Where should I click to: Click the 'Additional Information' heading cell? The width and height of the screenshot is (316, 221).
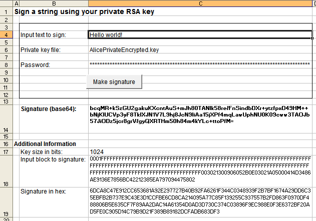coord(45,144)
